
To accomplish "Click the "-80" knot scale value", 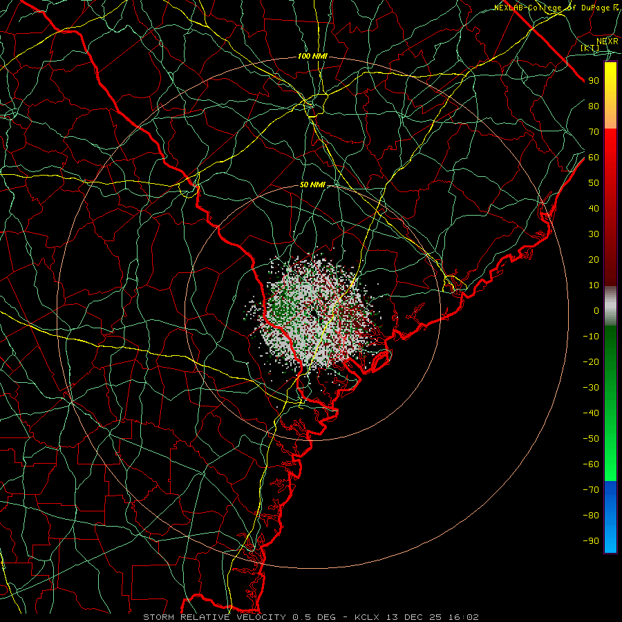I will pyautogui.click(x=591, y=516).
